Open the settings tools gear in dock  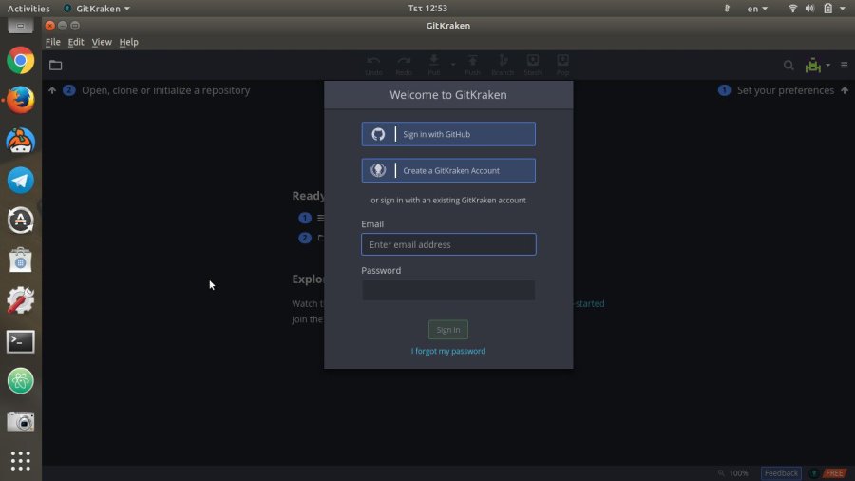pyautogui.click(x=21, y=300)
